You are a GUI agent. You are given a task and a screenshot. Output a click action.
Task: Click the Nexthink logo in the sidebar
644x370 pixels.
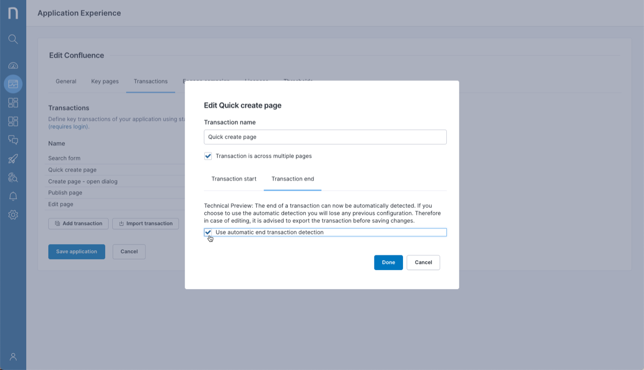pyautogui.click(x=13, y=13)
